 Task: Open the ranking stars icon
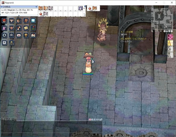coord(12,43)
